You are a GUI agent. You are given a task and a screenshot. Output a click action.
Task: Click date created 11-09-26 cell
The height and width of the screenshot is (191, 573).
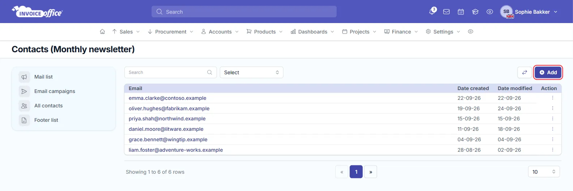pyautogui.click(x=468, y=129)
